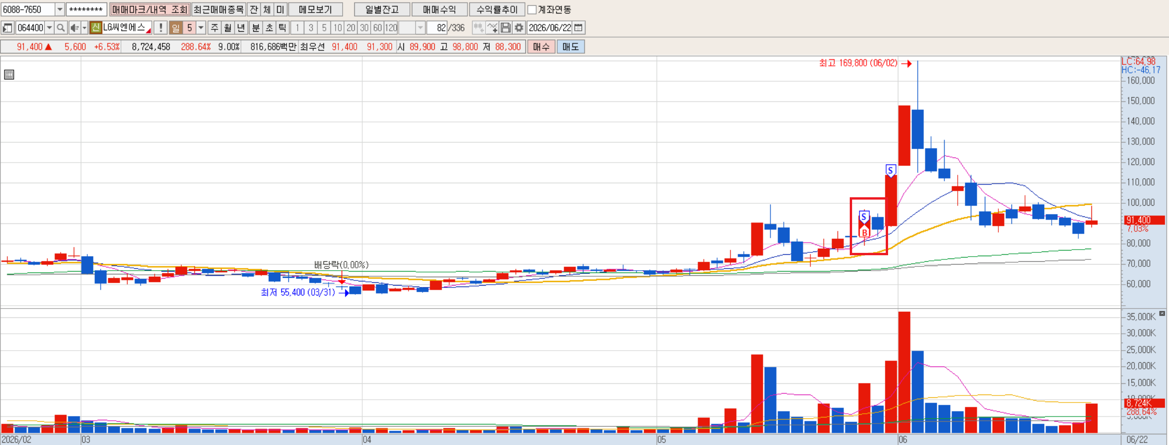Select the 120 minute interval button
This screenshot has width=1169, height=445.
(x=391, y=28)
